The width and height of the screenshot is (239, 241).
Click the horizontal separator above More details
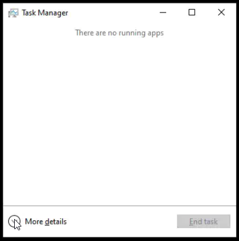point(119,206)
